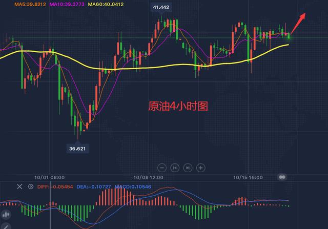The image size is (328, 229).
Task: Click the DEA:-0.10727 value
Action: (94, 187)
